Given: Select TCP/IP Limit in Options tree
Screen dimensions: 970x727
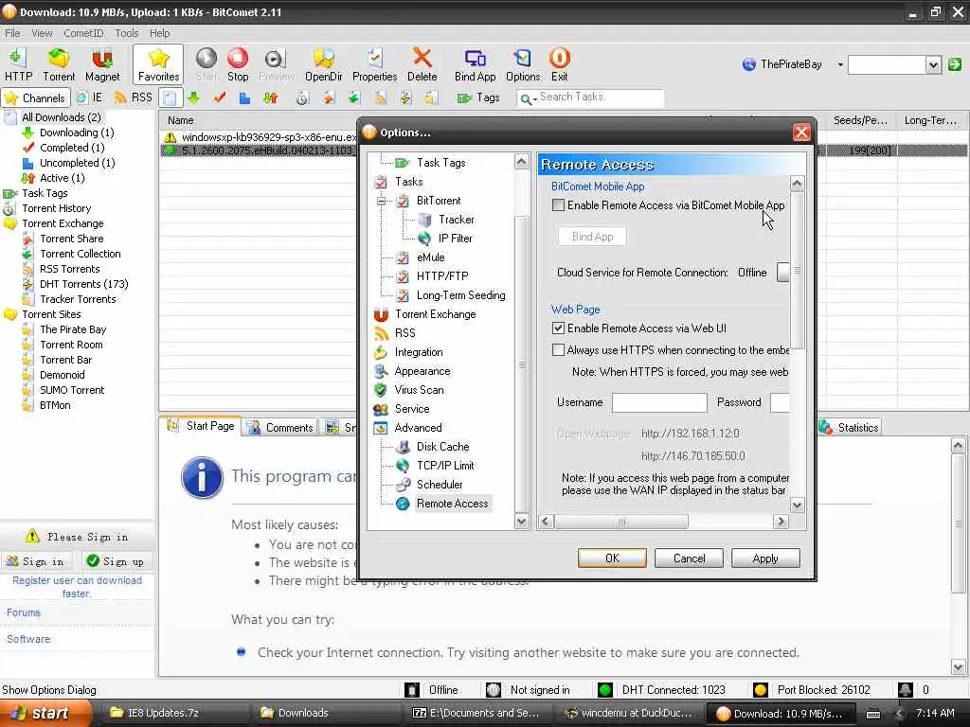Looking at the screenshot, I should point(445,466).
